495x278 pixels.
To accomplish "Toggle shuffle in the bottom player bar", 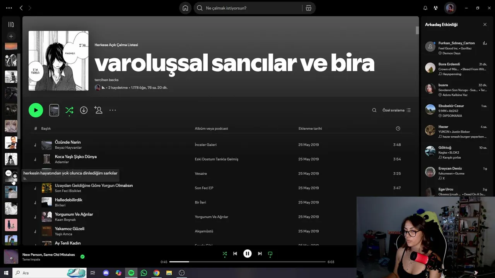I will click(x=225, y=254).
